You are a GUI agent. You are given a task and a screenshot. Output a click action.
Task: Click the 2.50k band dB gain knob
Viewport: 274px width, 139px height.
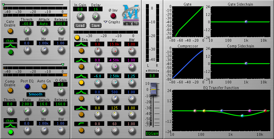click(x=98, y=83)
